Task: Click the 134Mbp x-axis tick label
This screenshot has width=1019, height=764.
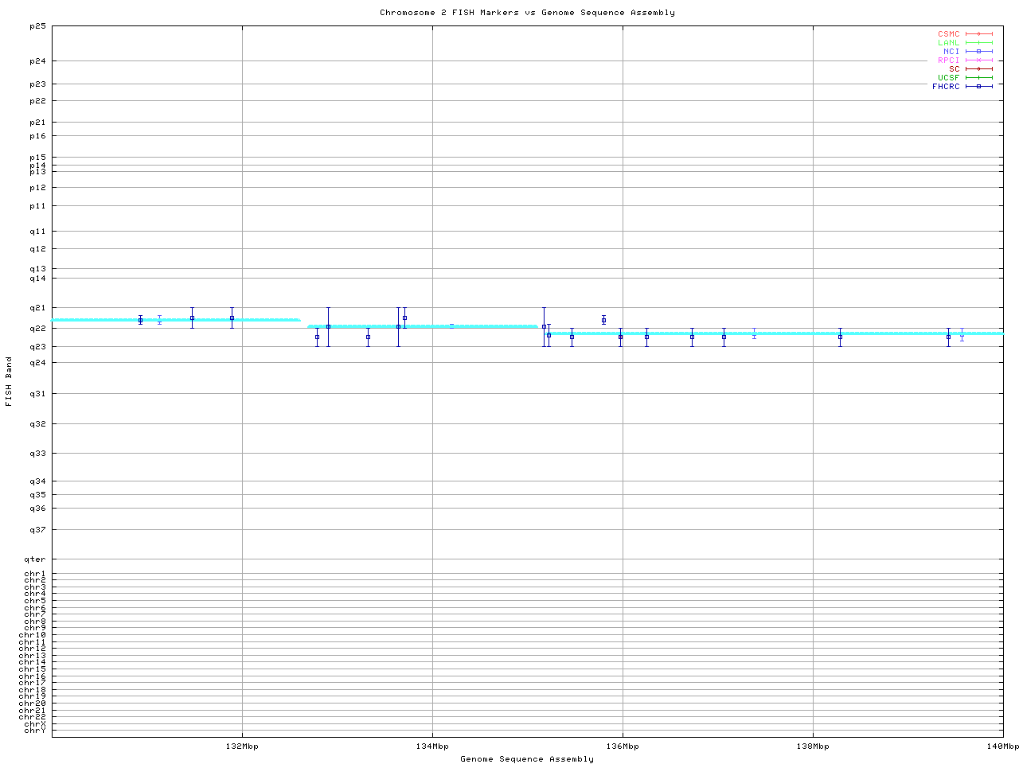Action: 432,746
